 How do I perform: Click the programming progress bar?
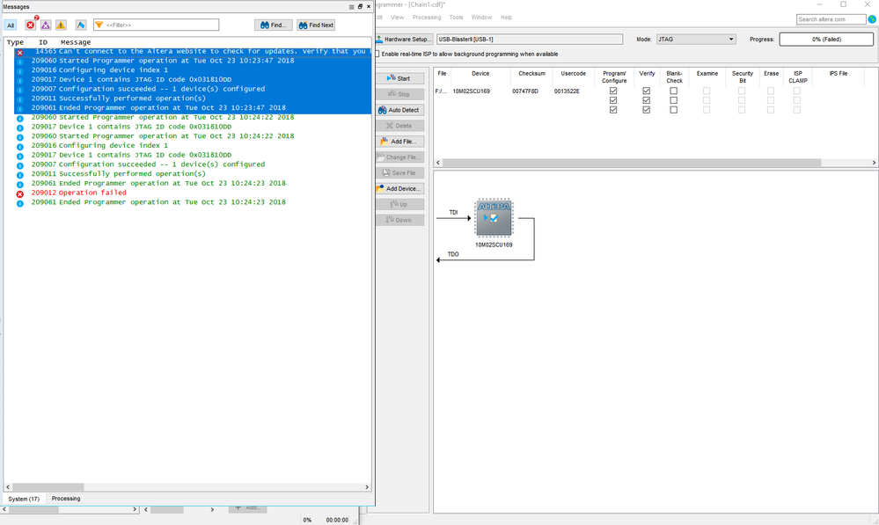click(x=827, y=40)
